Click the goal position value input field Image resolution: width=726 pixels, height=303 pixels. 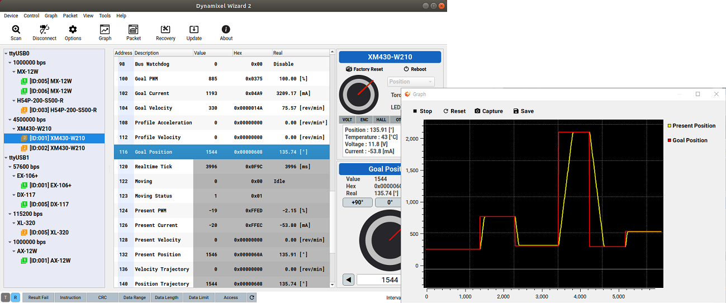pos(378,280)
